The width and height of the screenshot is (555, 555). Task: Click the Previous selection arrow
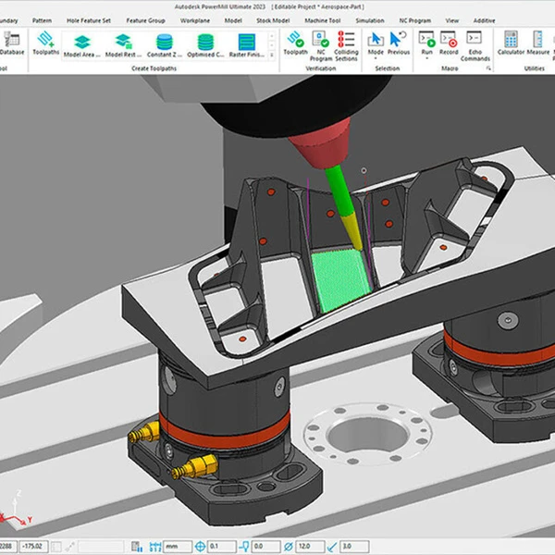point(399,43)
